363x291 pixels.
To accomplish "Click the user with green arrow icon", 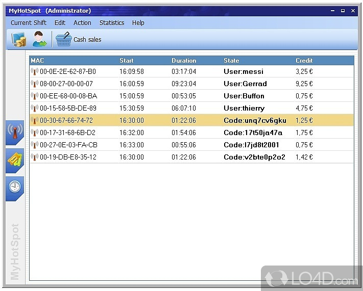I will tap(39, 39).
